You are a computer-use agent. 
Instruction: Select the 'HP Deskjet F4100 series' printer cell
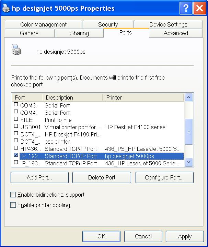135,127
